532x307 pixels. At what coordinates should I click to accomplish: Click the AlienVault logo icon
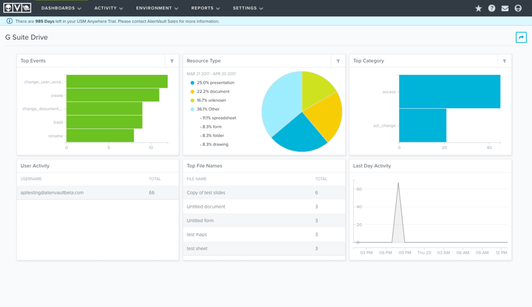(x=17, y=8)
